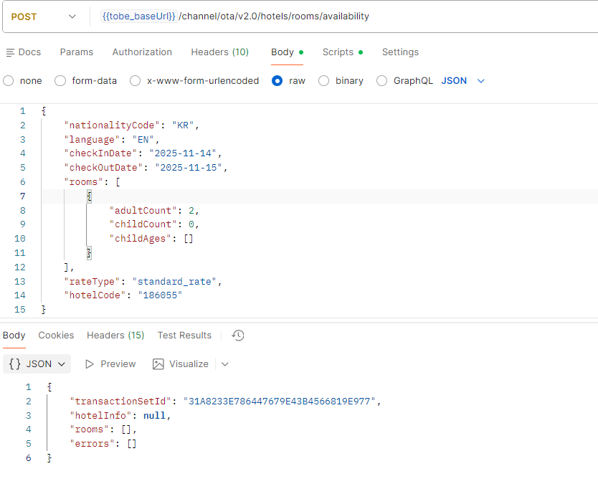The height and width of the screenshot is (489, 598).
Task: Expand the Visualize options chevron
Action: [225, 364]
